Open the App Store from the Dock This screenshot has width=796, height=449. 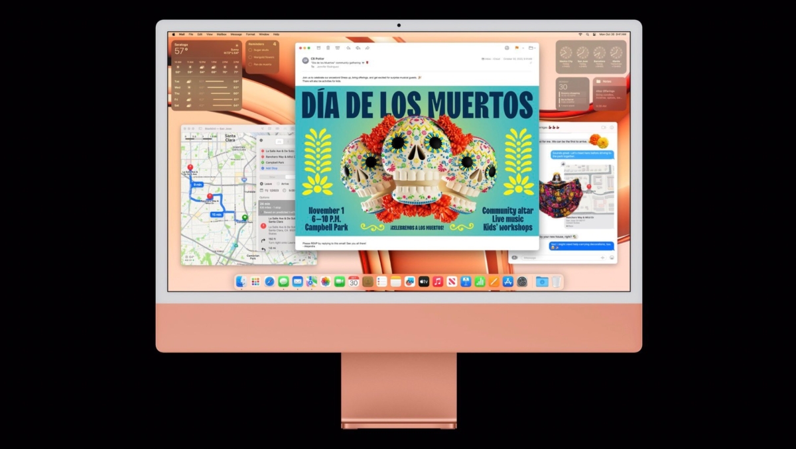(508, 281)
